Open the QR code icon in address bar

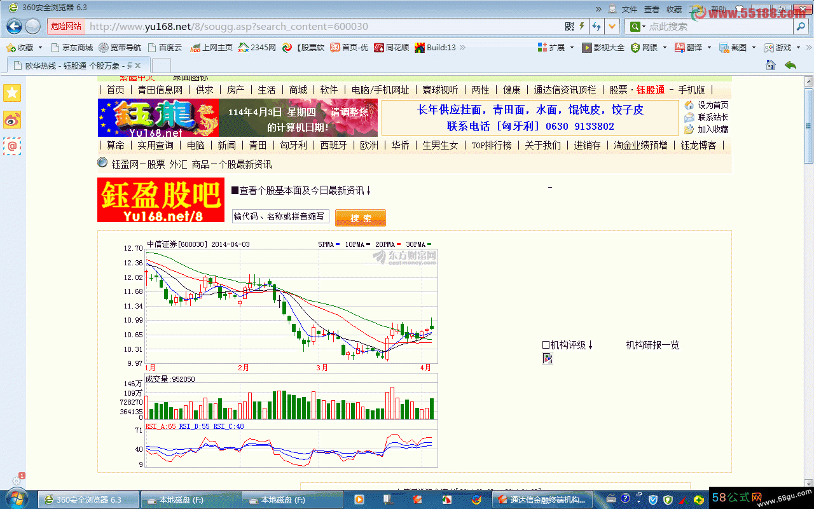coord(569,26)
